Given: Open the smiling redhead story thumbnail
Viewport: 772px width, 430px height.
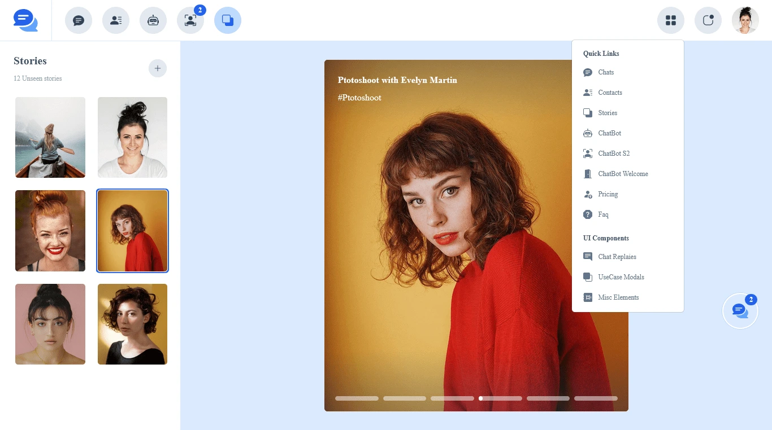Looking at the screenshot, I should pyautogui.click(x=50, y=231).
